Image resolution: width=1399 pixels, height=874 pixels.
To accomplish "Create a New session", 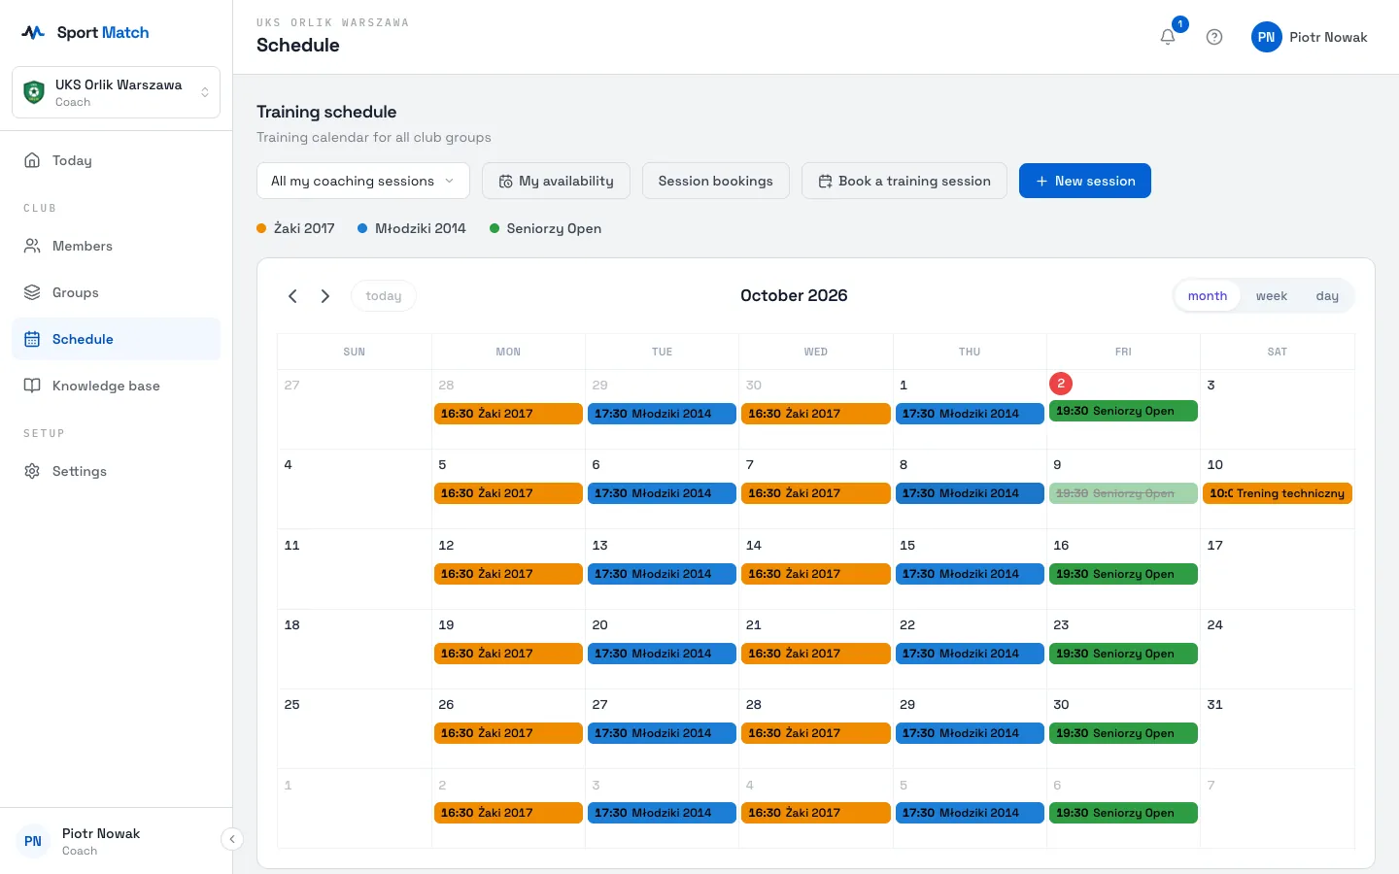I will (1085, 181).
